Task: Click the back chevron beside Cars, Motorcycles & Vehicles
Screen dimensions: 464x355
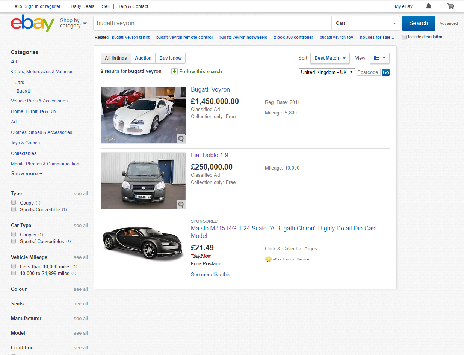Action: (x=12, y=71)
